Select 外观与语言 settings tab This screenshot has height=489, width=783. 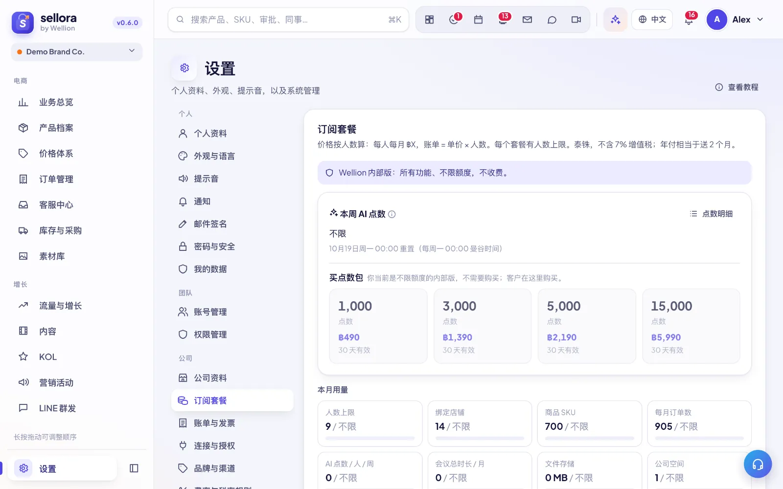click(232, 156)
